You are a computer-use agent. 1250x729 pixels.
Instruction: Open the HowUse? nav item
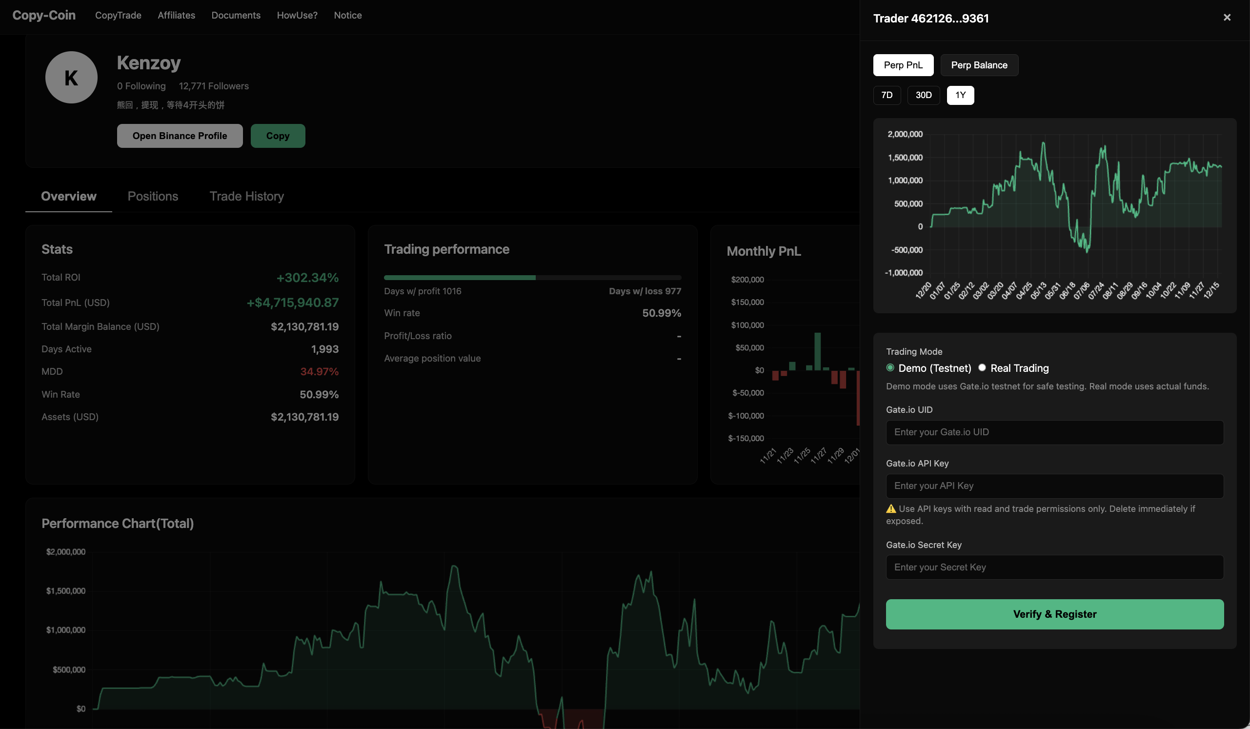[x=297, y=16]
